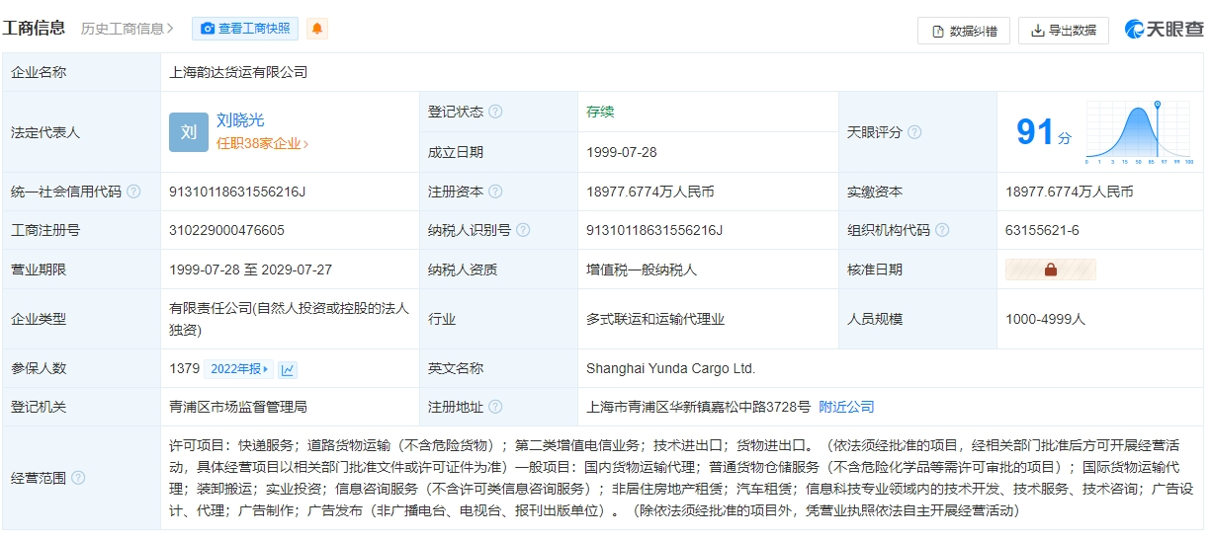
Task: Click the 导出数据 export button
Action: tap(1064, 31)
